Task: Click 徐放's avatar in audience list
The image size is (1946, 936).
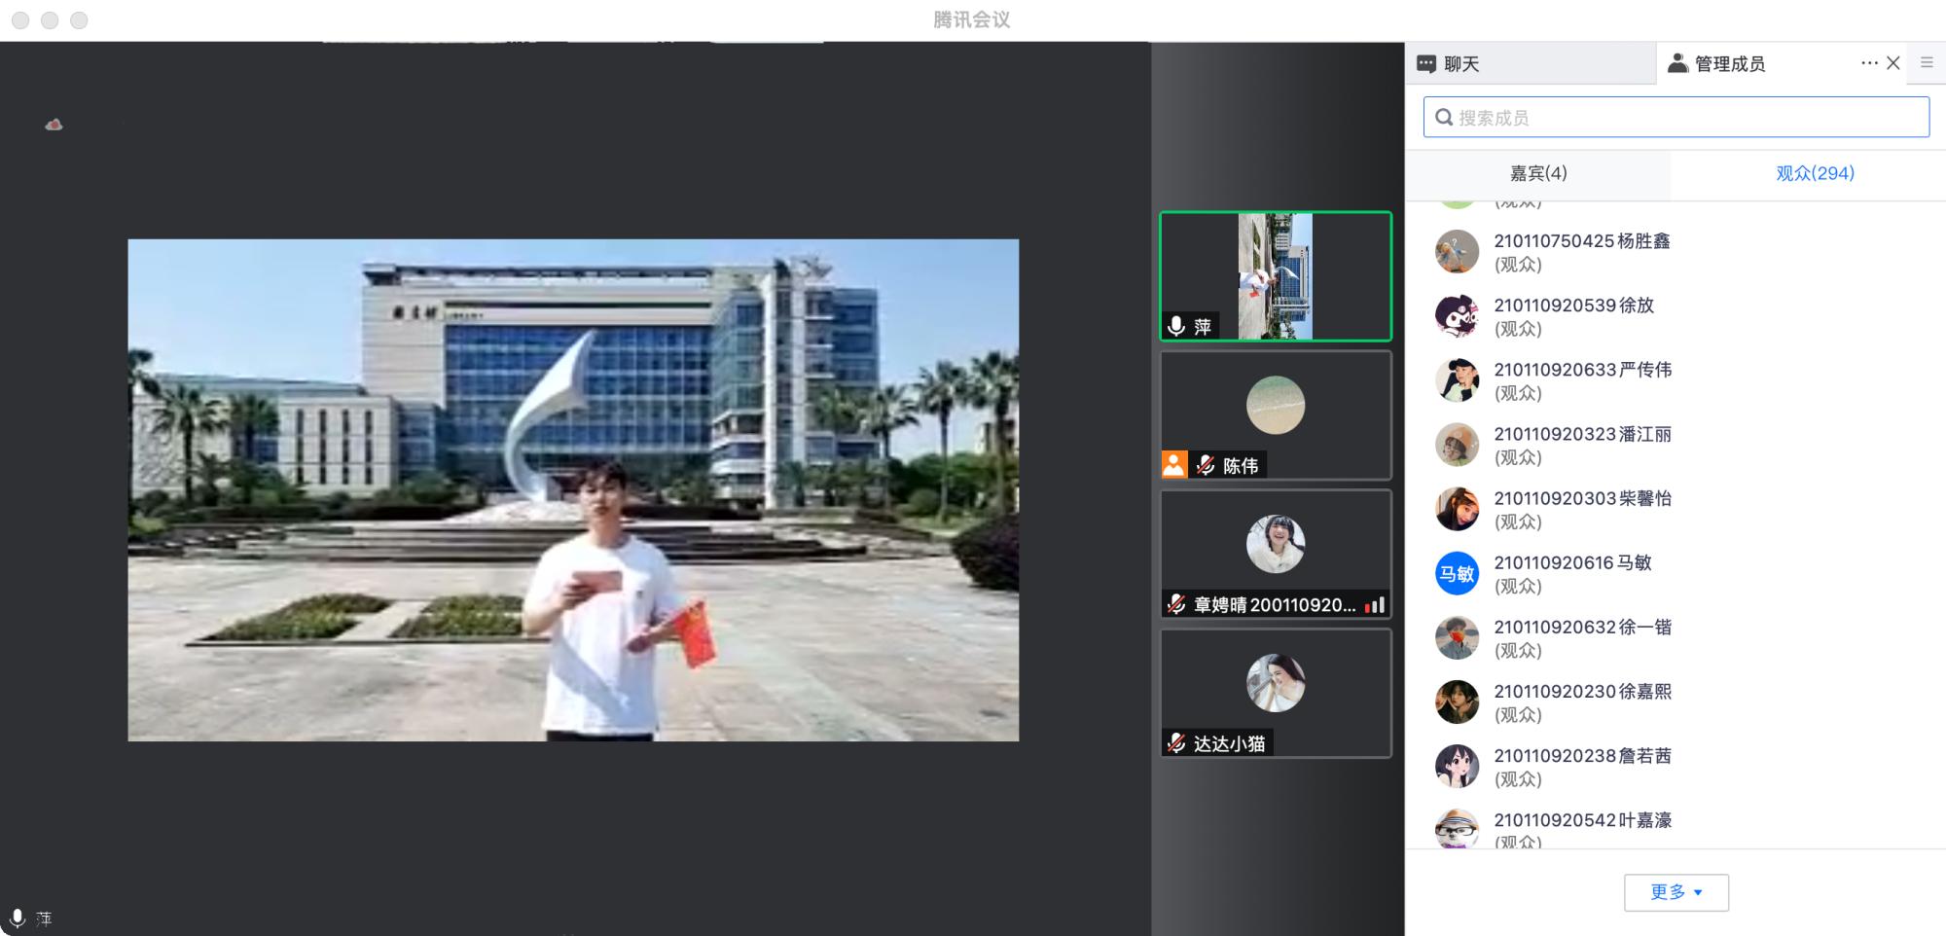Action: pos(1457,316)
